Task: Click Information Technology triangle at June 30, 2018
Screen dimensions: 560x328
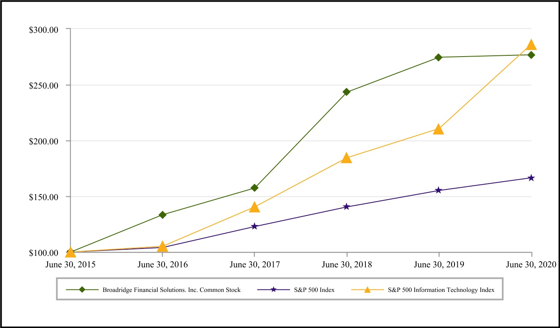Action: point(347,158)
